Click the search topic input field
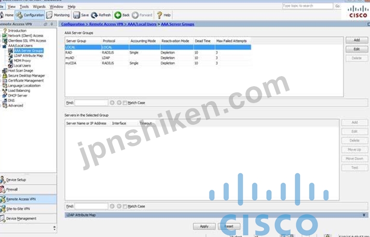 pos(307,6)
